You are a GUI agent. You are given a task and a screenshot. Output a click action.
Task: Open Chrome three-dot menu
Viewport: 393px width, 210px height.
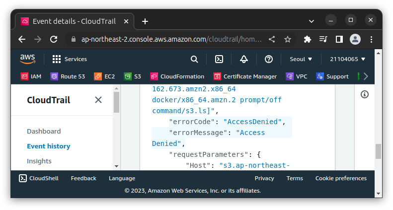[x=371, y=39]
